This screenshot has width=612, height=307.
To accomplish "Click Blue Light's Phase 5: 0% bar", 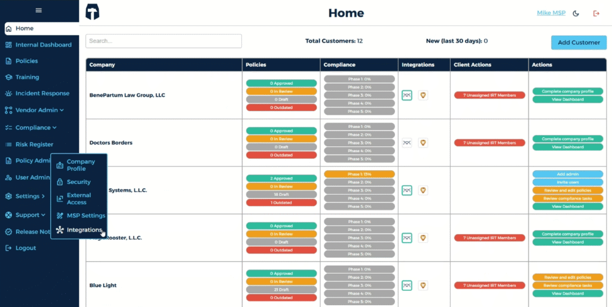I will point(359,302).
